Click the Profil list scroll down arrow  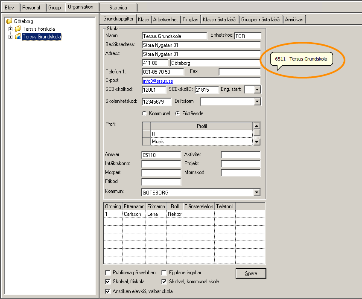click(257, 142)
